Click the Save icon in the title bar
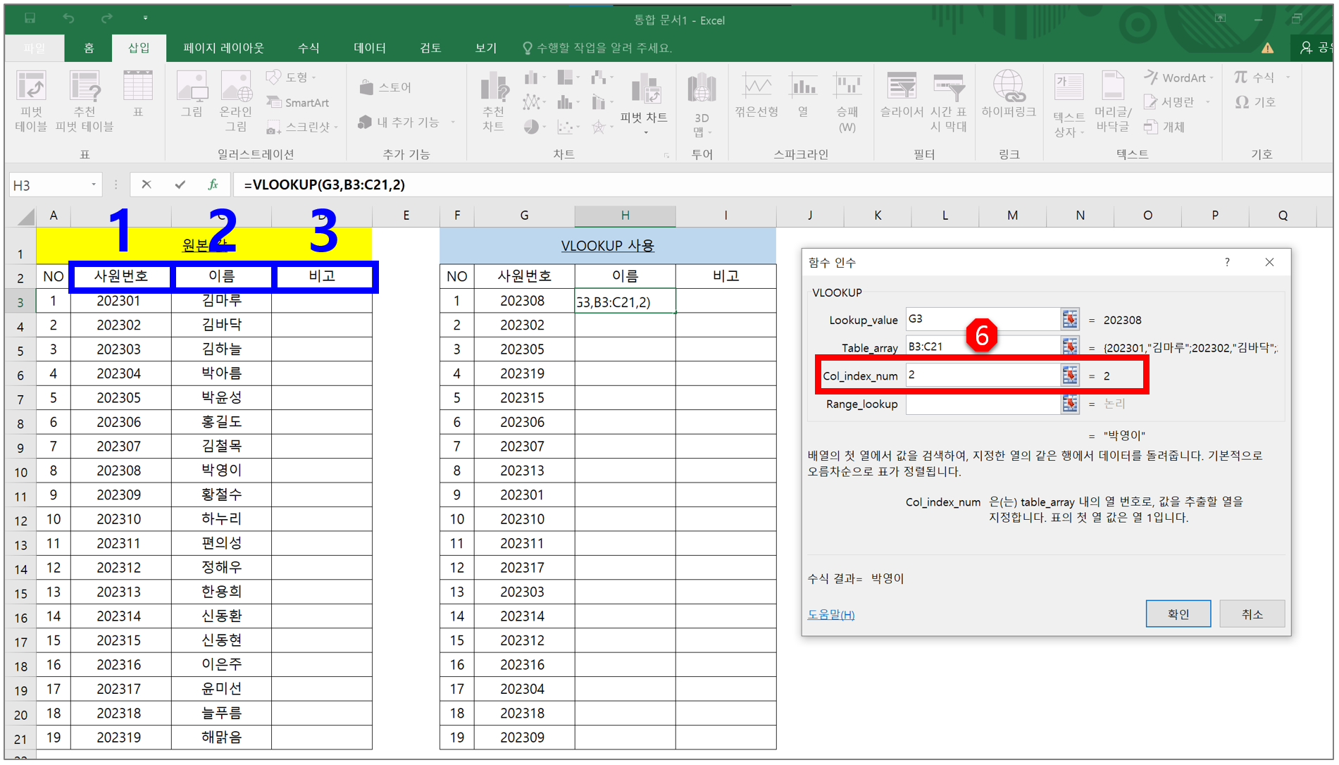 30,18
